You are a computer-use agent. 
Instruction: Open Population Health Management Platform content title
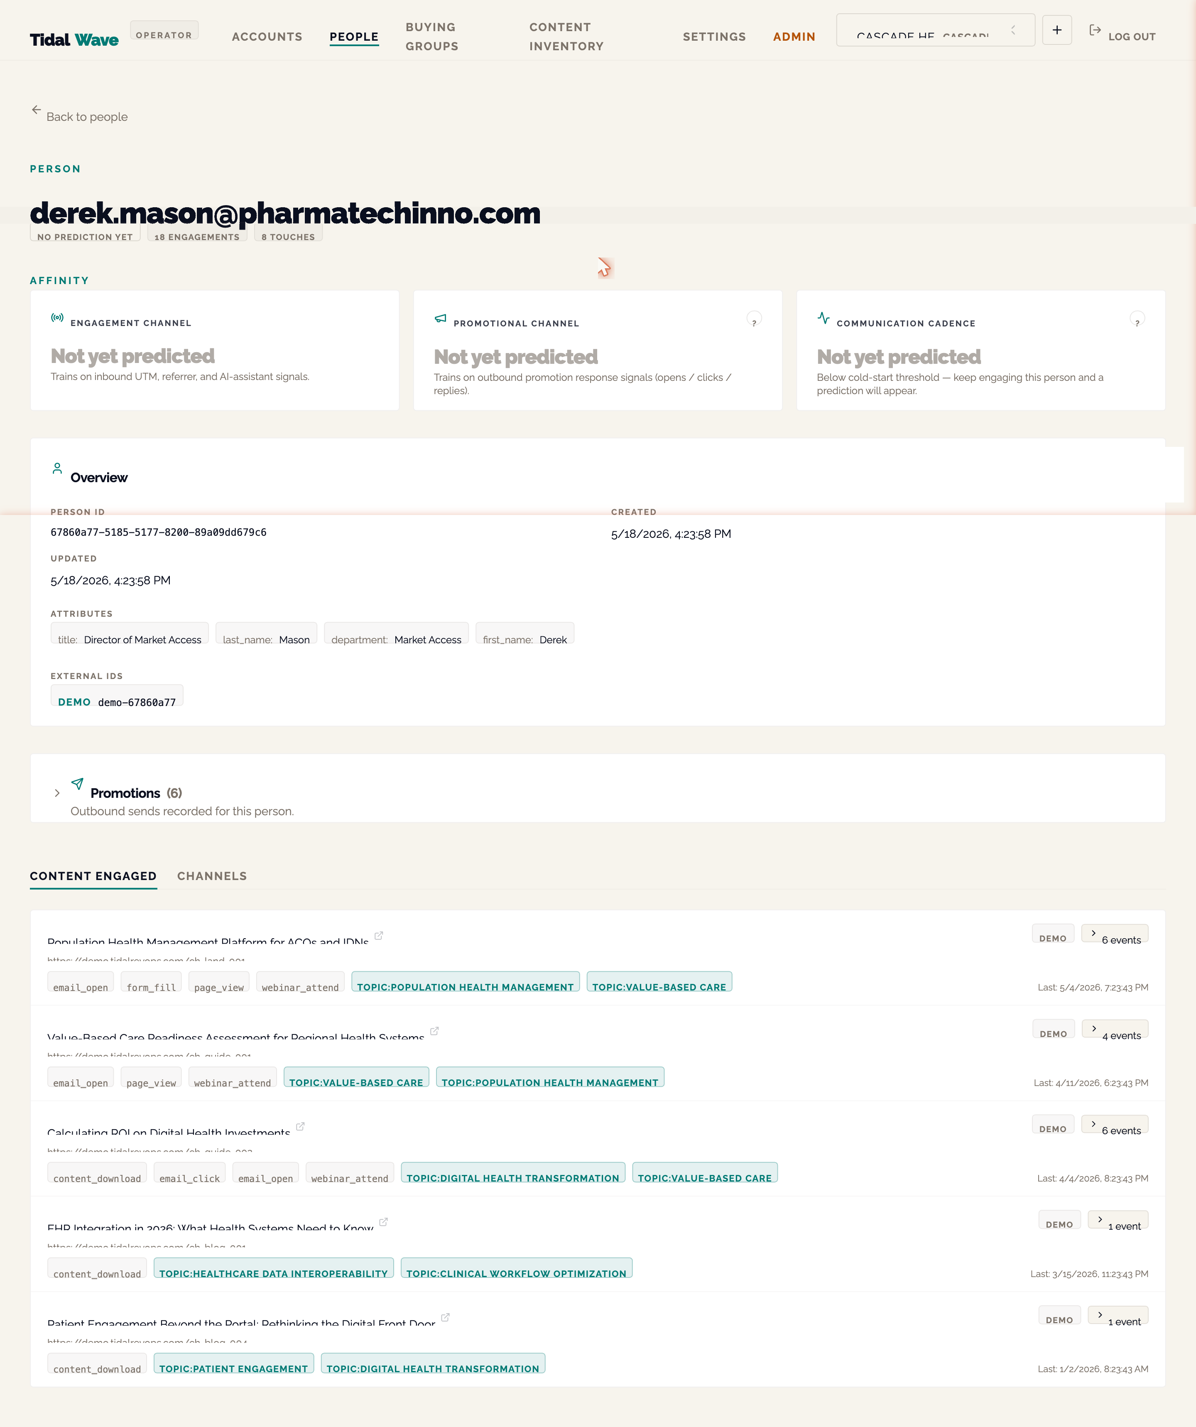208,941
